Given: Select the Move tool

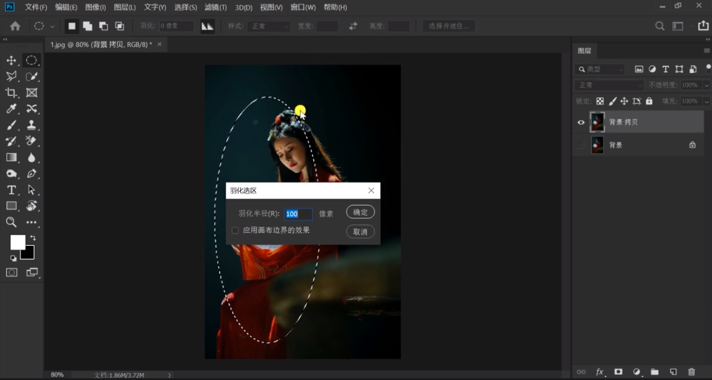Looking at the screenshot, I should [11, 60].
